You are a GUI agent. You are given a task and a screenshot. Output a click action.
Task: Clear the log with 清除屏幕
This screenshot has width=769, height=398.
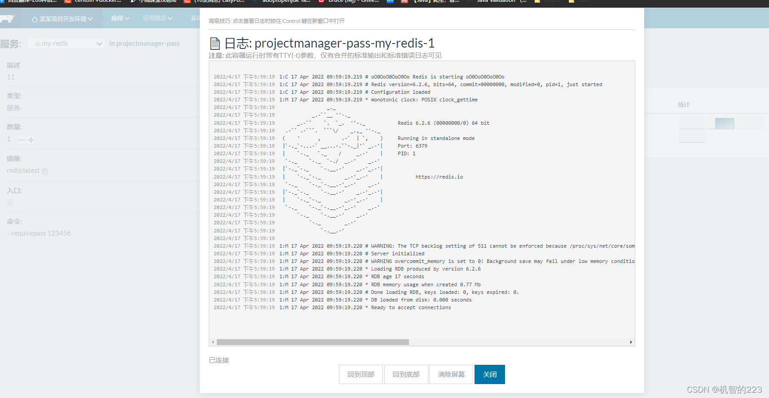click(x=451, y=374)
